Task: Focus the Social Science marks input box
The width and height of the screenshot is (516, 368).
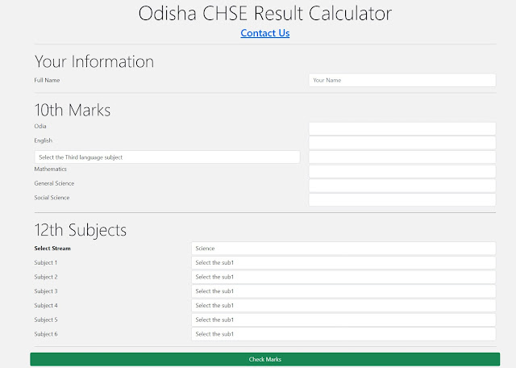Action: 402,199
